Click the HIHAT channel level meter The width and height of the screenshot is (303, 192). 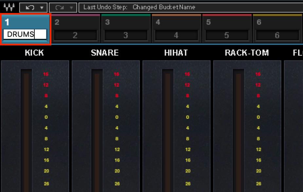pos(168,130)
